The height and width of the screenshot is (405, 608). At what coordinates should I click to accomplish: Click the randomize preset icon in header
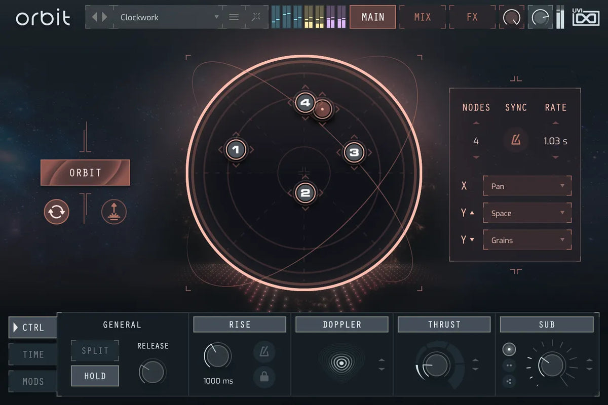(x=255, y=16)
